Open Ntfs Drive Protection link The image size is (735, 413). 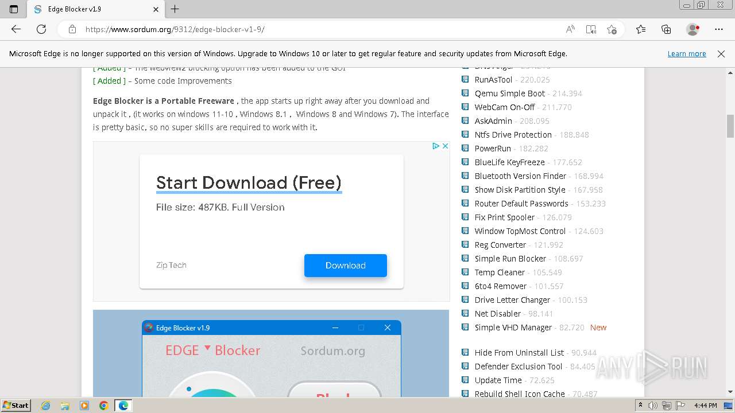(513, 135)
